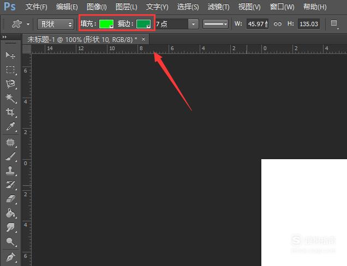
Task: Open the path operations button
Action: click(x=334, y=24)
